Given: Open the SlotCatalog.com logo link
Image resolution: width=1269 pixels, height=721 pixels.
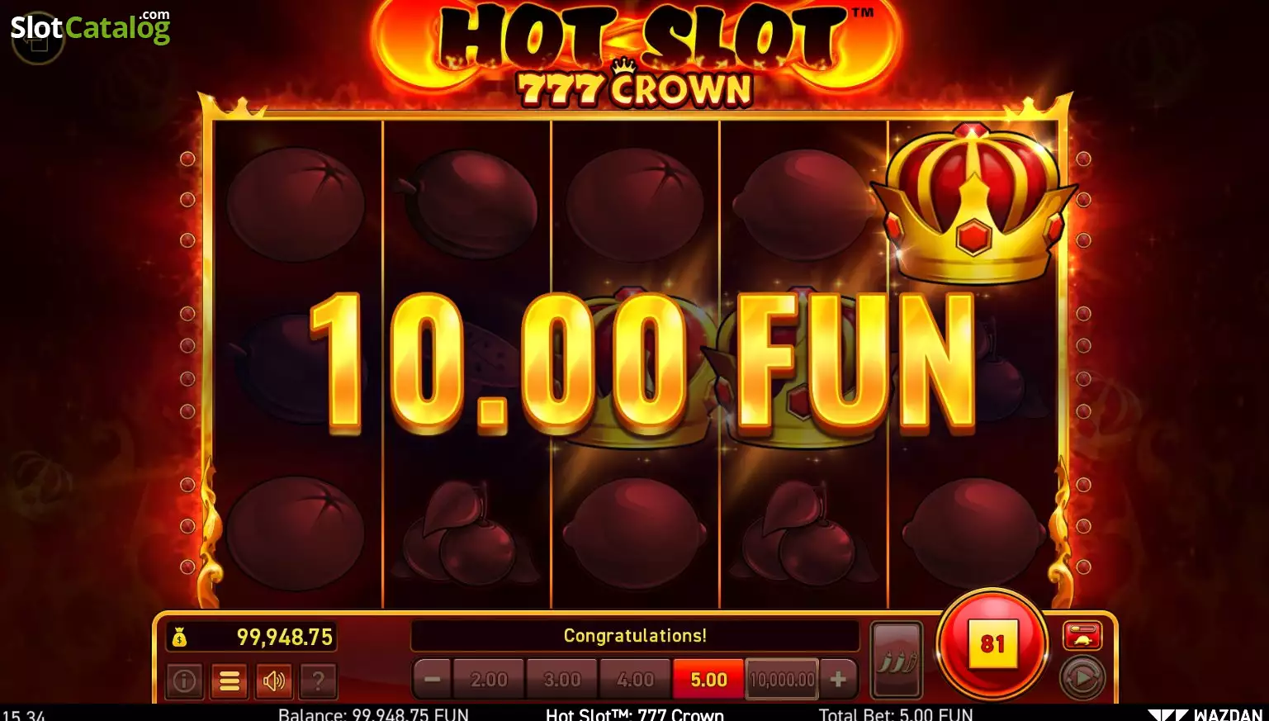Looking at the screenshot, I should coord(90,28).
